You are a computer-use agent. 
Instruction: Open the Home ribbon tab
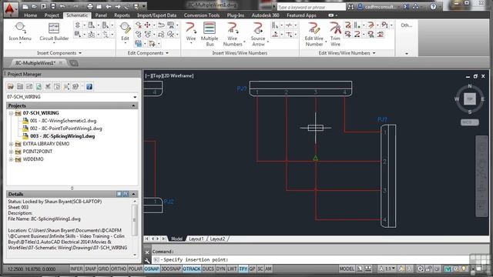[31, 15]
